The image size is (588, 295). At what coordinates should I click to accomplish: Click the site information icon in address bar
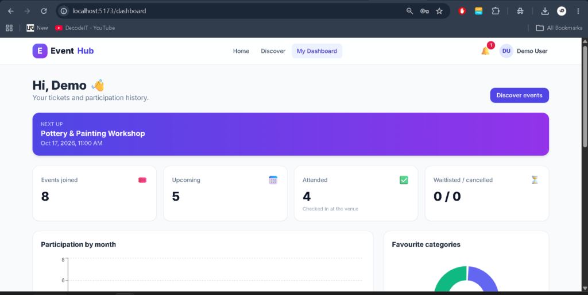click(x=64, y=11)
